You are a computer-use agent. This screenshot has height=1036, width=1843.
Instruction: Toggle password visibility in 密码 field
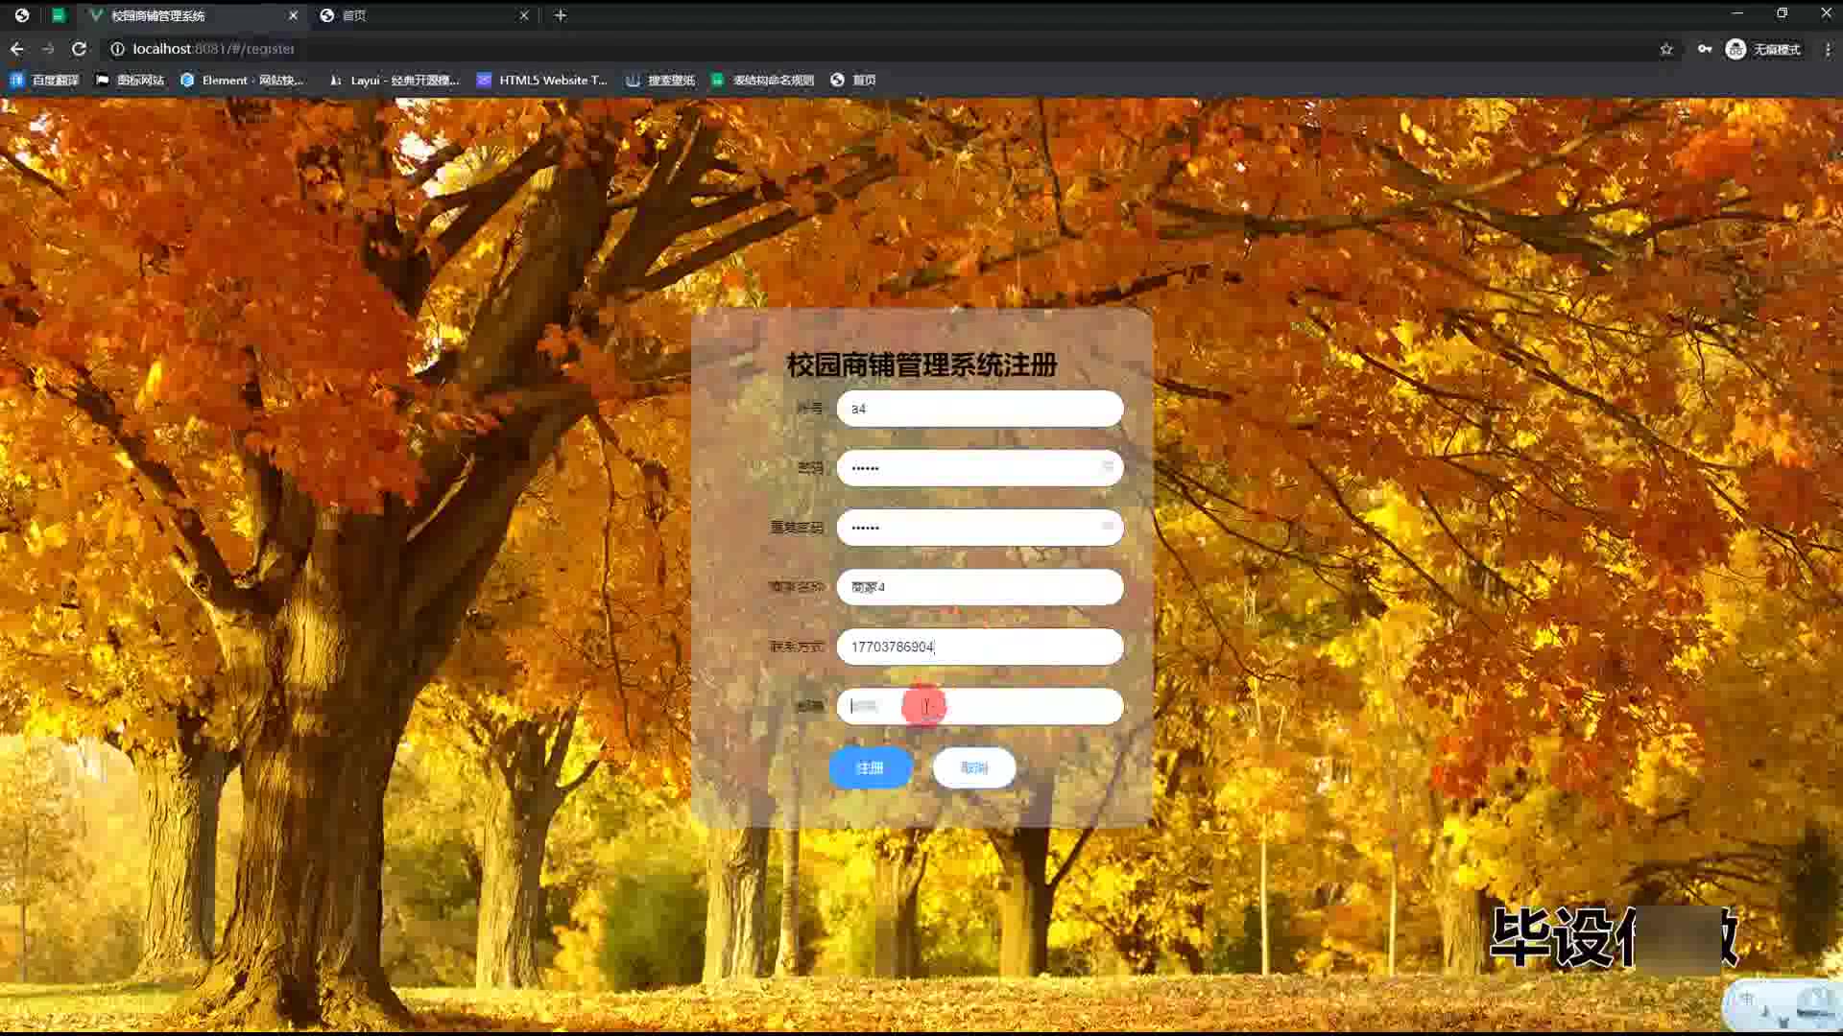coord(1107,467)
